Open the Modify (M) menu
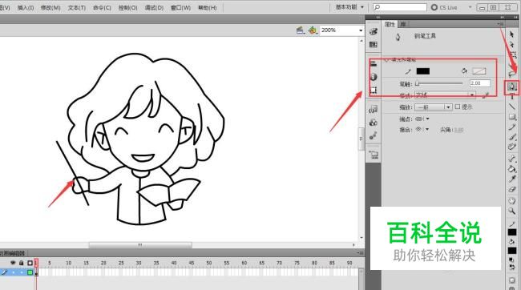The width and height of the screenshot is (521, 290). [x=50, y=7]
